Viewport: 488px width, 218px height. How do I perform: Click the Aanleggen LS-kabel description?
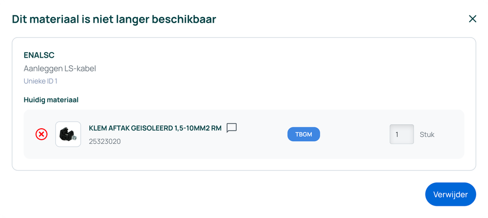coord(60,69)
